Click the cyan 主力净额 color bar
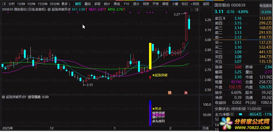Image resolution: width=274 pixels, height=132 pixels. pos(240,114)
